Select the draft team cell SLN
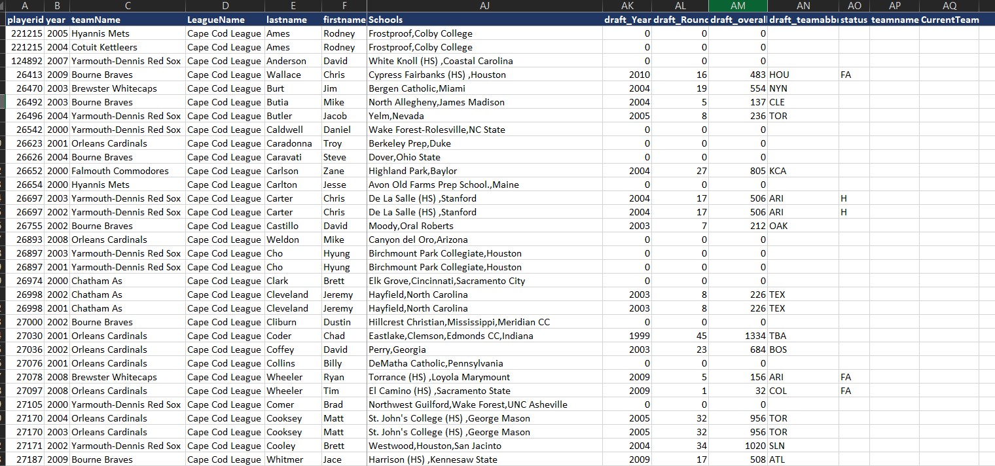 coord(778,446)
